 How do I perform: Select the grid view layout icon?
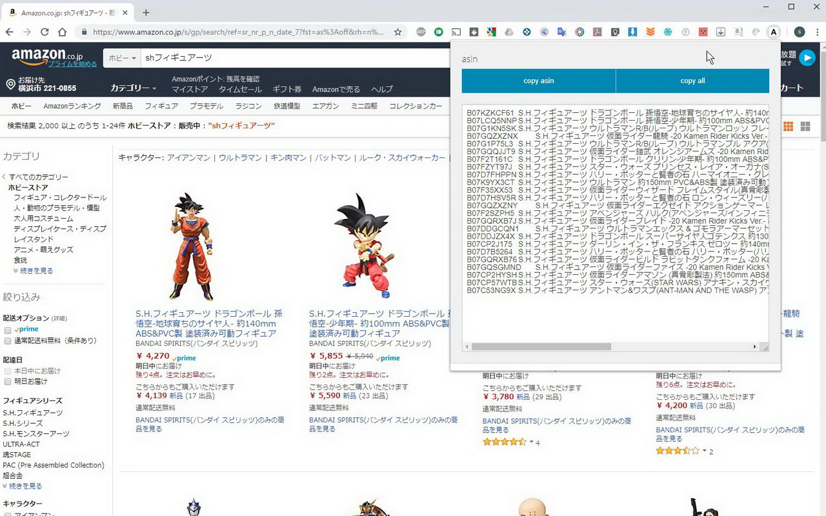pyautogui.click(x=788, y=126)
